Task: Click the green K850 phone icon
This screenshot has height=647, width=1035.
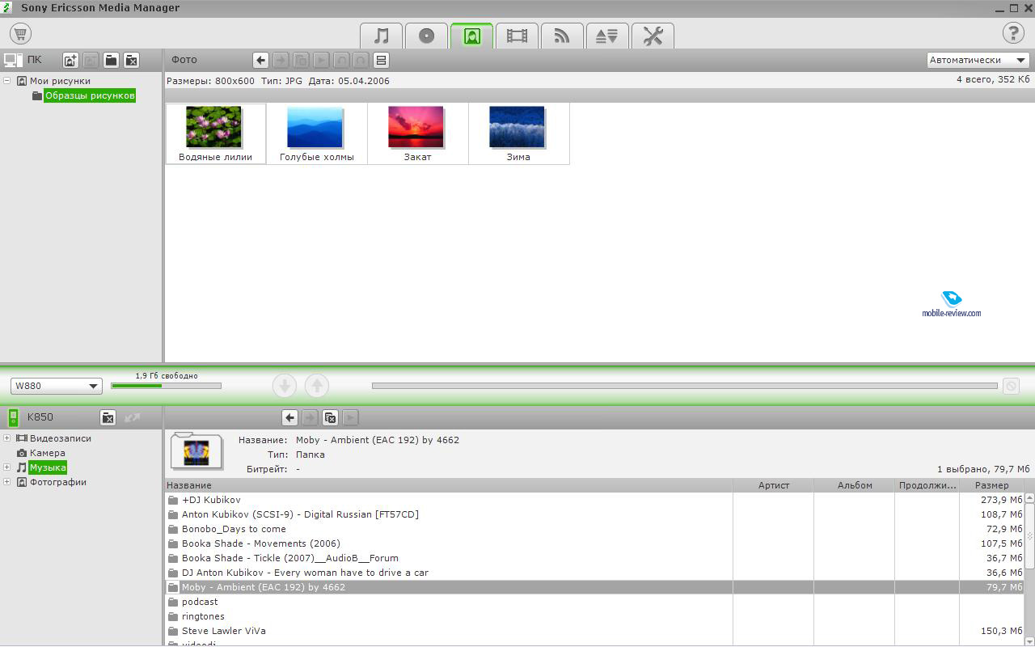Action: coord(13,417)
